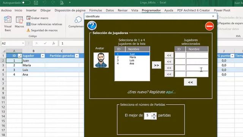Open the blue question mark help icon

(x=92, y=25)
